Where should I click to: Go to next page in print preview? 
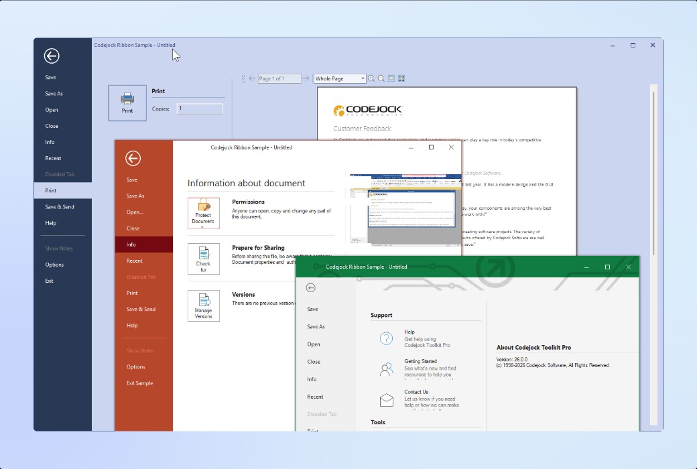click(x=306, y=78)
